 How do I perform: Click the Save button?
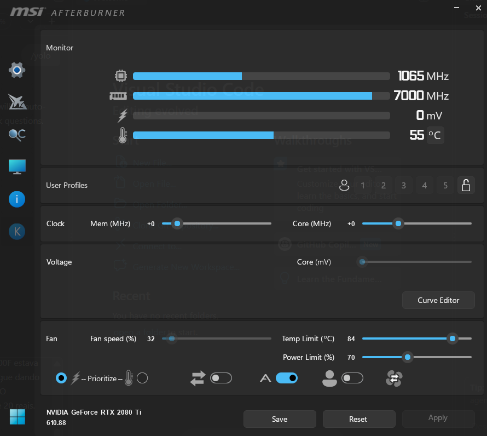[280, 419]
